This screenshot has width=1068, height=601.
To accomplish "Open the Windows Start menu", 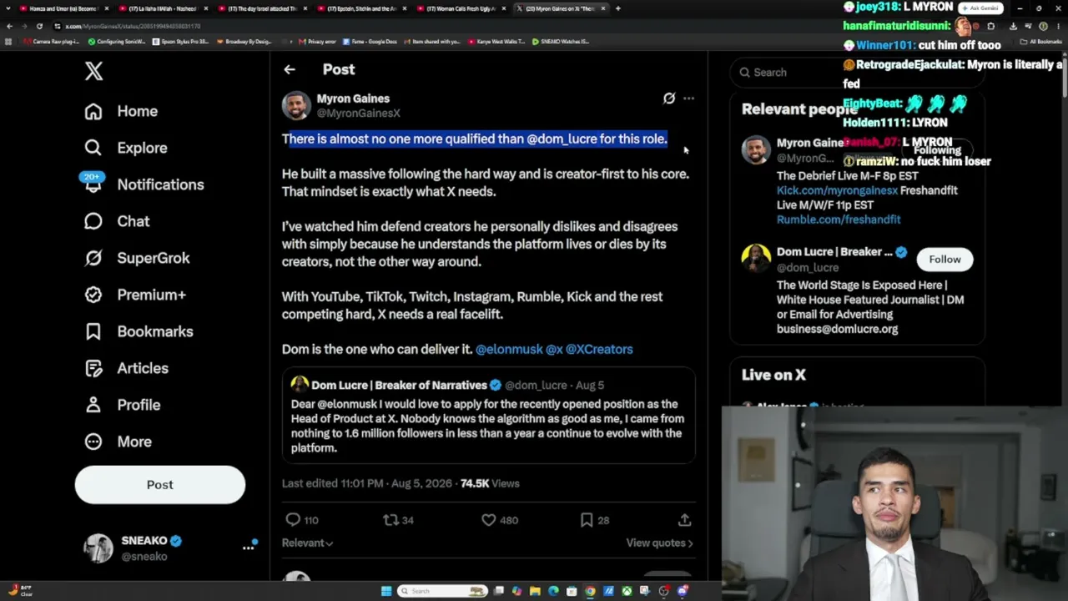I will (386, 591).
